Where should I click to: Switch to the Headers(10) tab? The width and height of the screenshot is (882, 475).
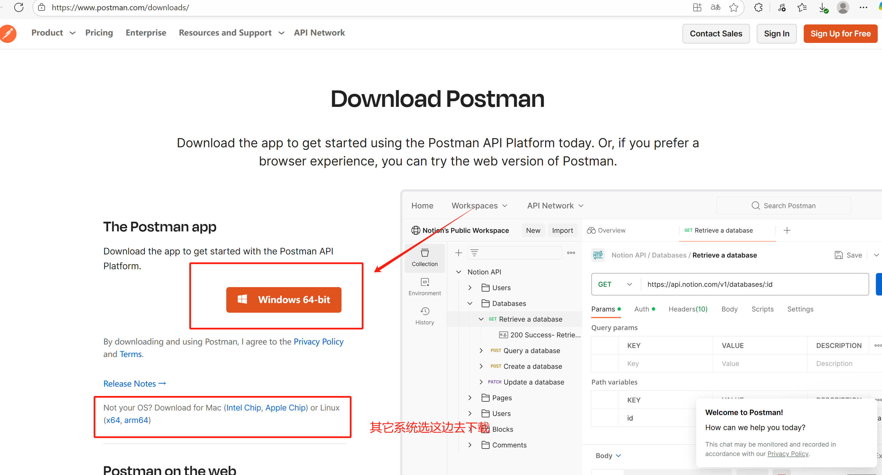click(688, 309)
